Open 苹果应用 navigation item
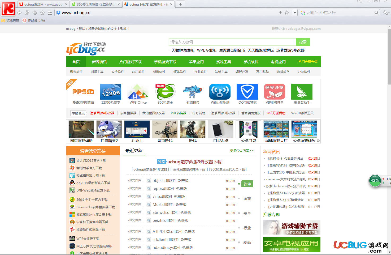Viewport: 391px width, 255px height. (x=196, y=62)
